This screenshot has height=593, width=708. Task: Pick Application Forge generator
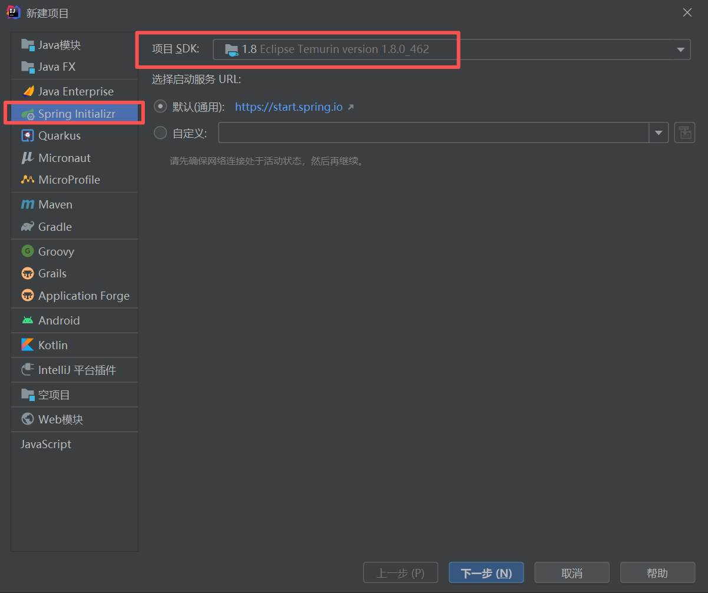(x=74, y=296)
